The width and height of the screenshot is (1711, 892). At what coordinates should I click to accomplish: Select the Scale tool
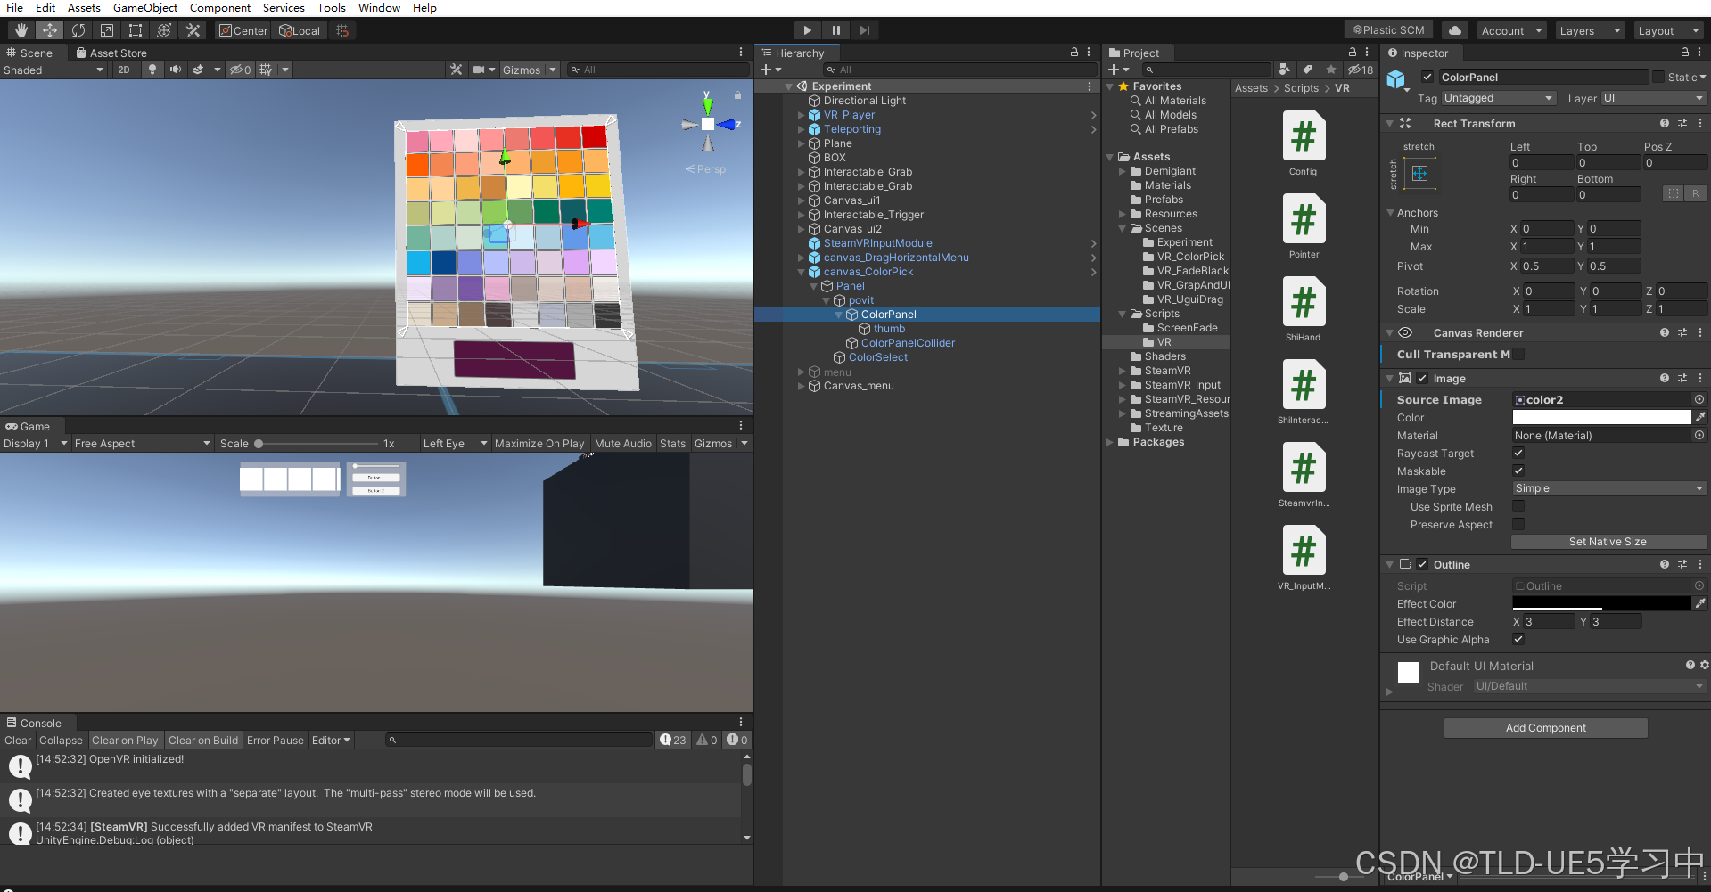pos(107,30)
